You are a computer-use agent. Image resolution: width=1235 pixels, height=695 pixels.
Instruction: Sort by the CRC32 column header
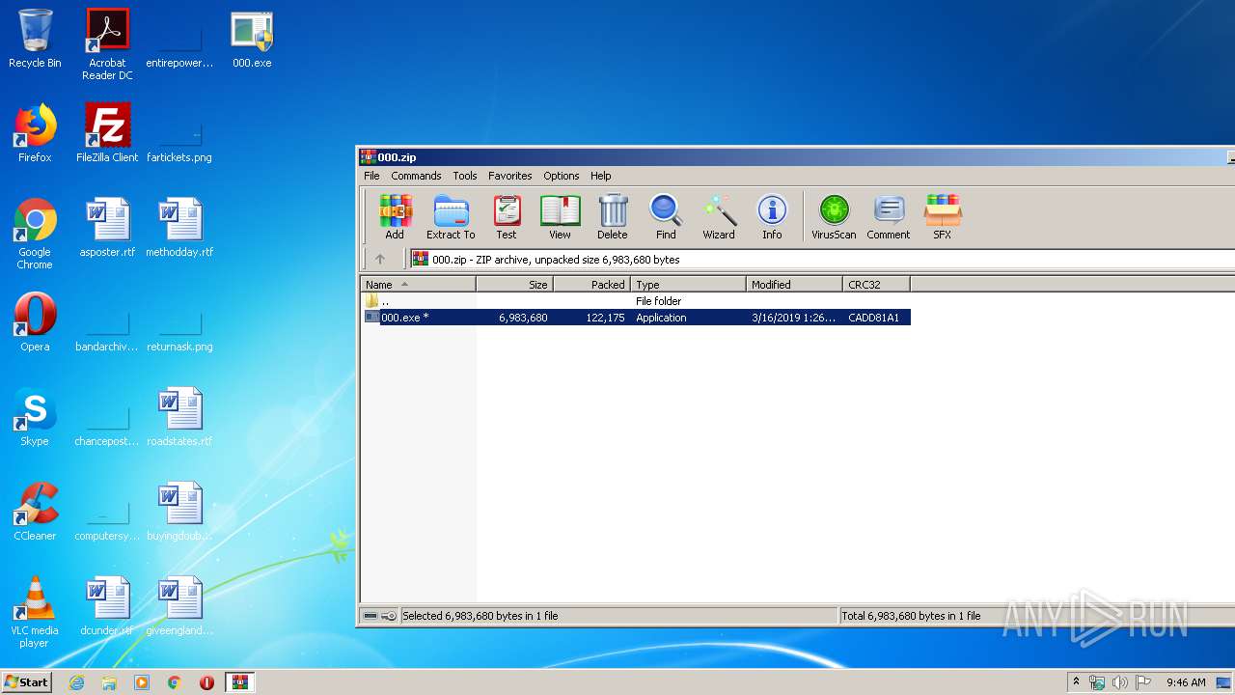(x=877, y=285)
